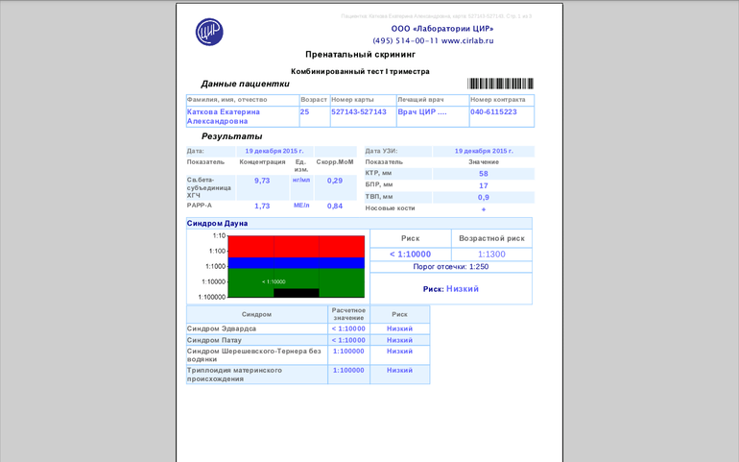The width and height of the screenshot is (739, 462).
Task: Click patient name Каткова Екатерина Александровна
Action: pyautogui.click(x=224, y=116)
